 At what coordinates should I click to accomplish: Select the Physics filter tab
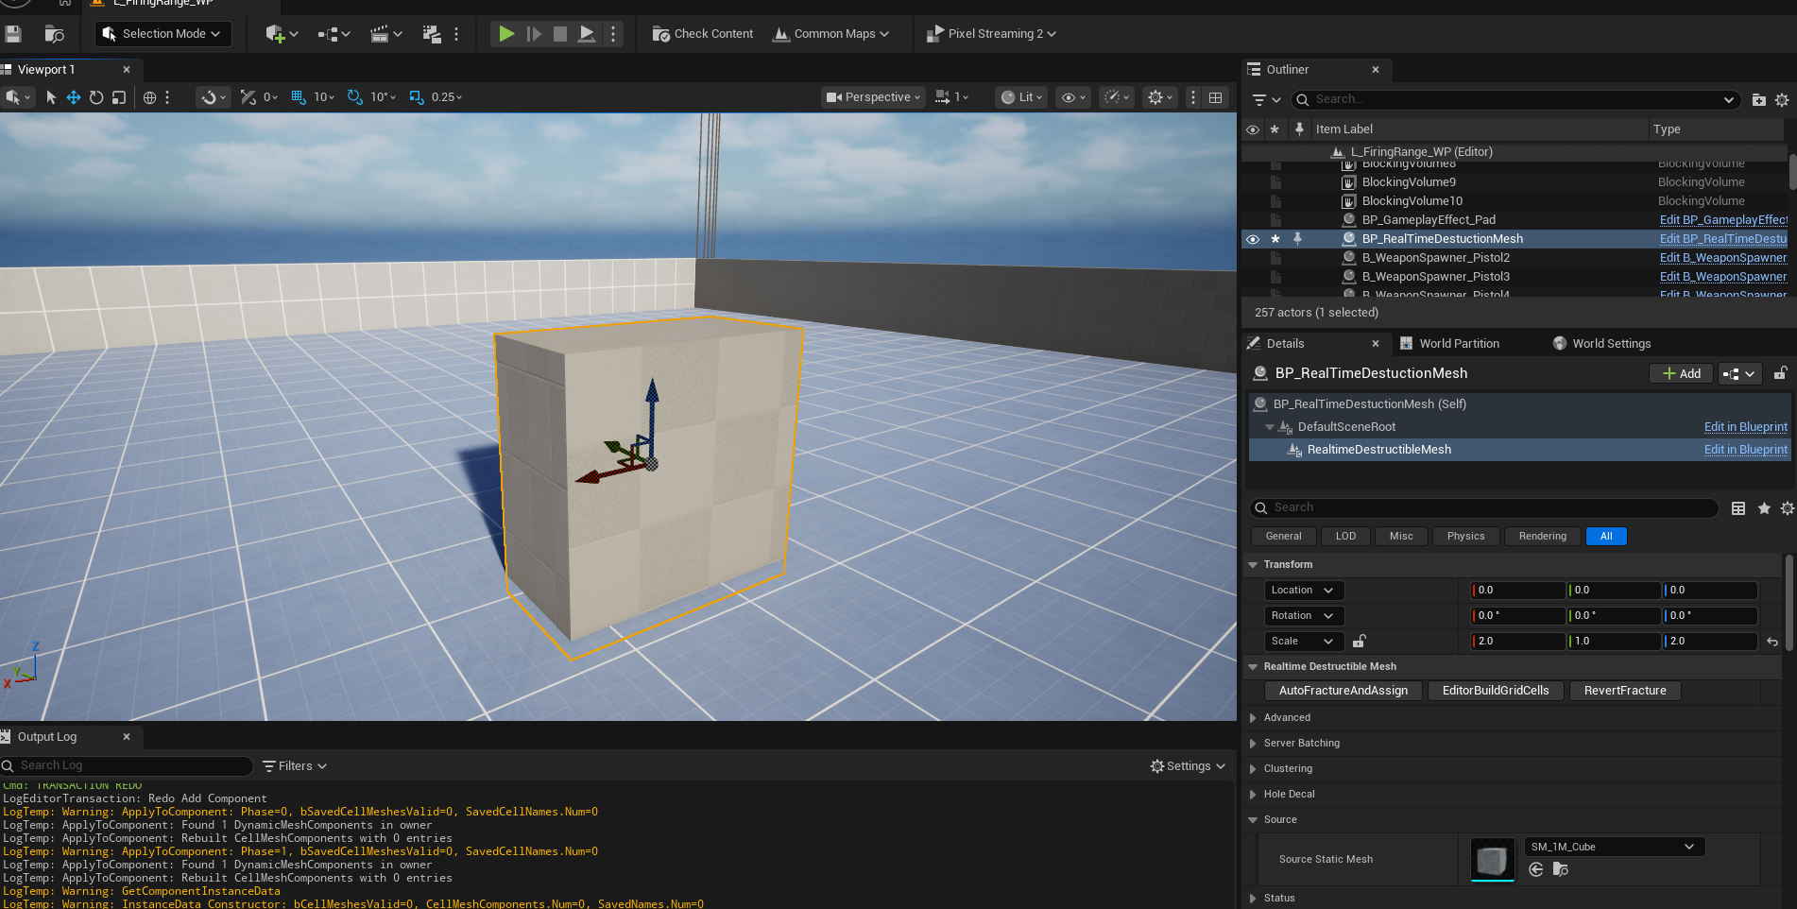tap(1465, 537)
